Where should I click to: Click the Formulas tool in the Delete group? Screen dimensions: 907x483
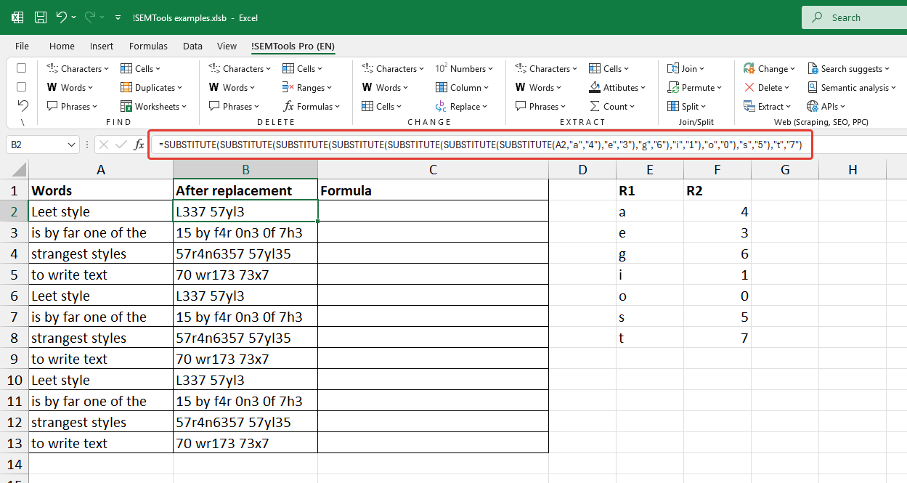pos(312,105)
